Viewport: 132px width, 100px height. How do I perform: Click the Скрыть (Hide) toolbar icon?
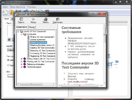(x=21, y=19)
